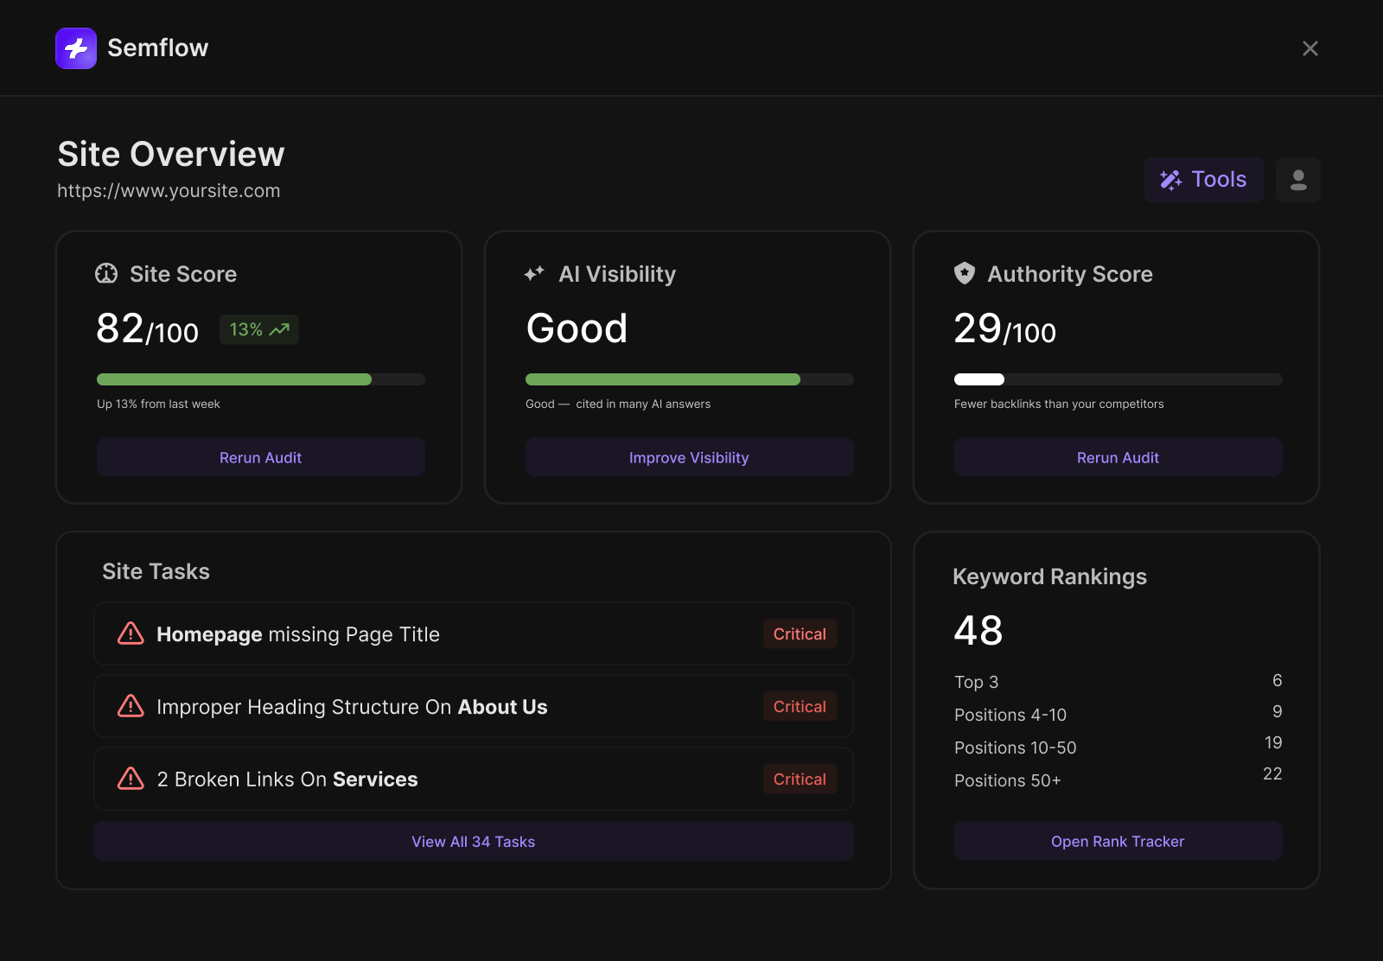1383x961 pixels.
Task: Click the Site Score gauge icon
Action: (106, 274)
